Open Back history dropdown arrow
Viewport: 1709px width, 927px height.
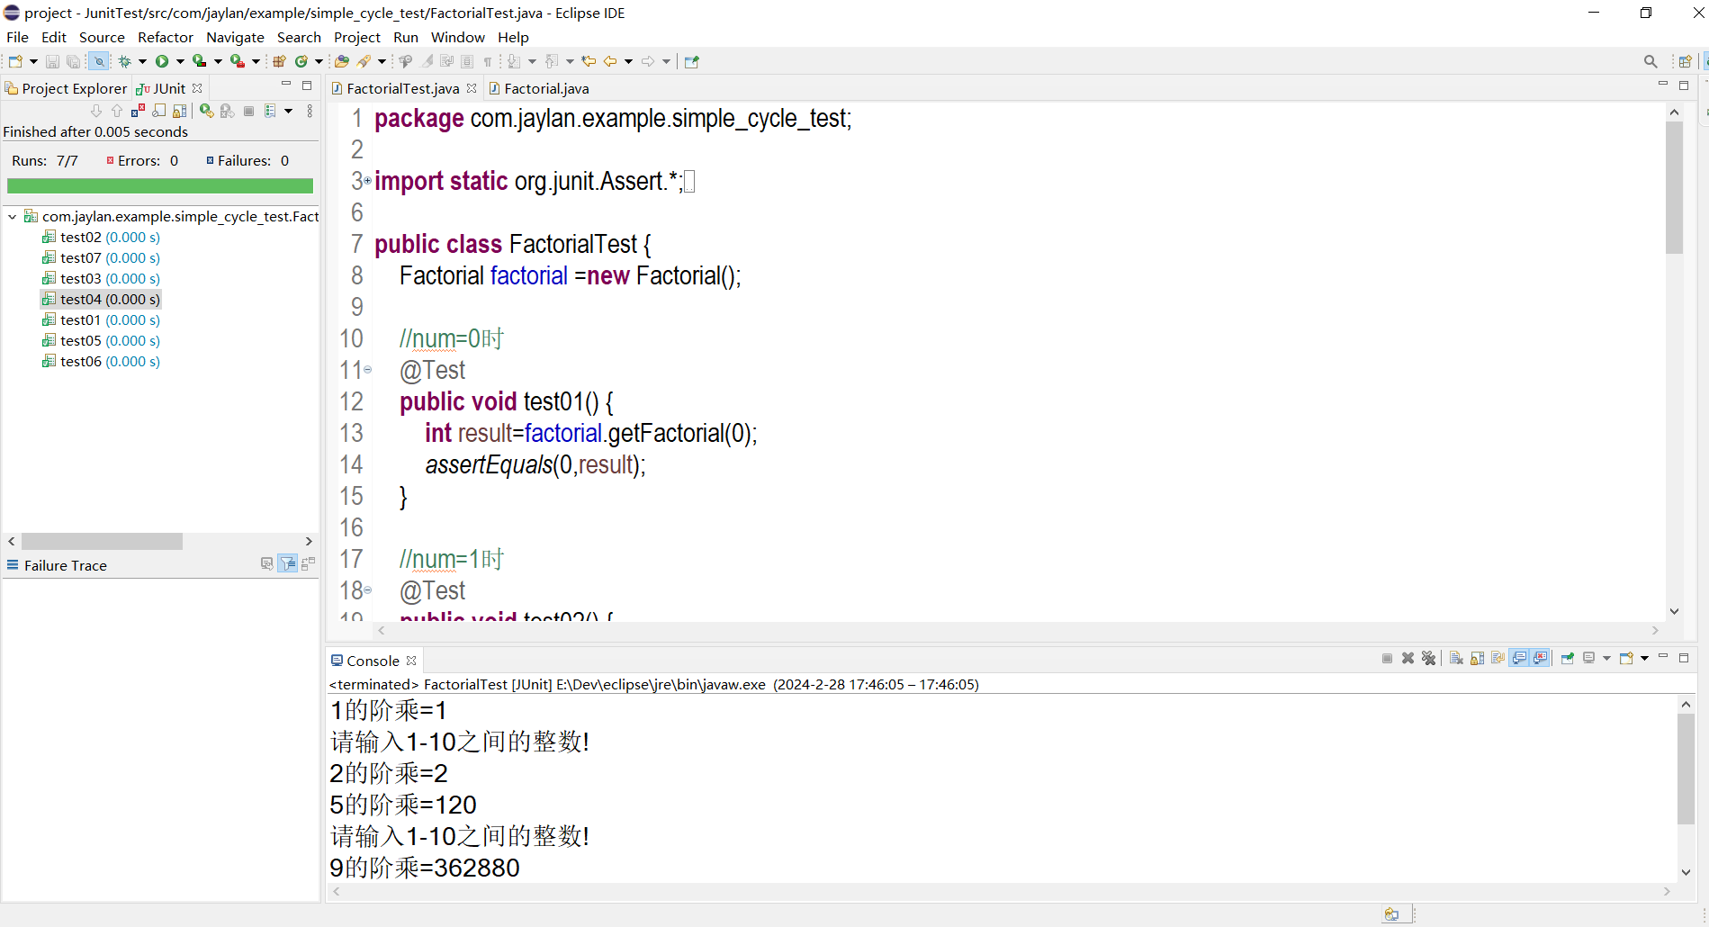[x=628, y=61]
